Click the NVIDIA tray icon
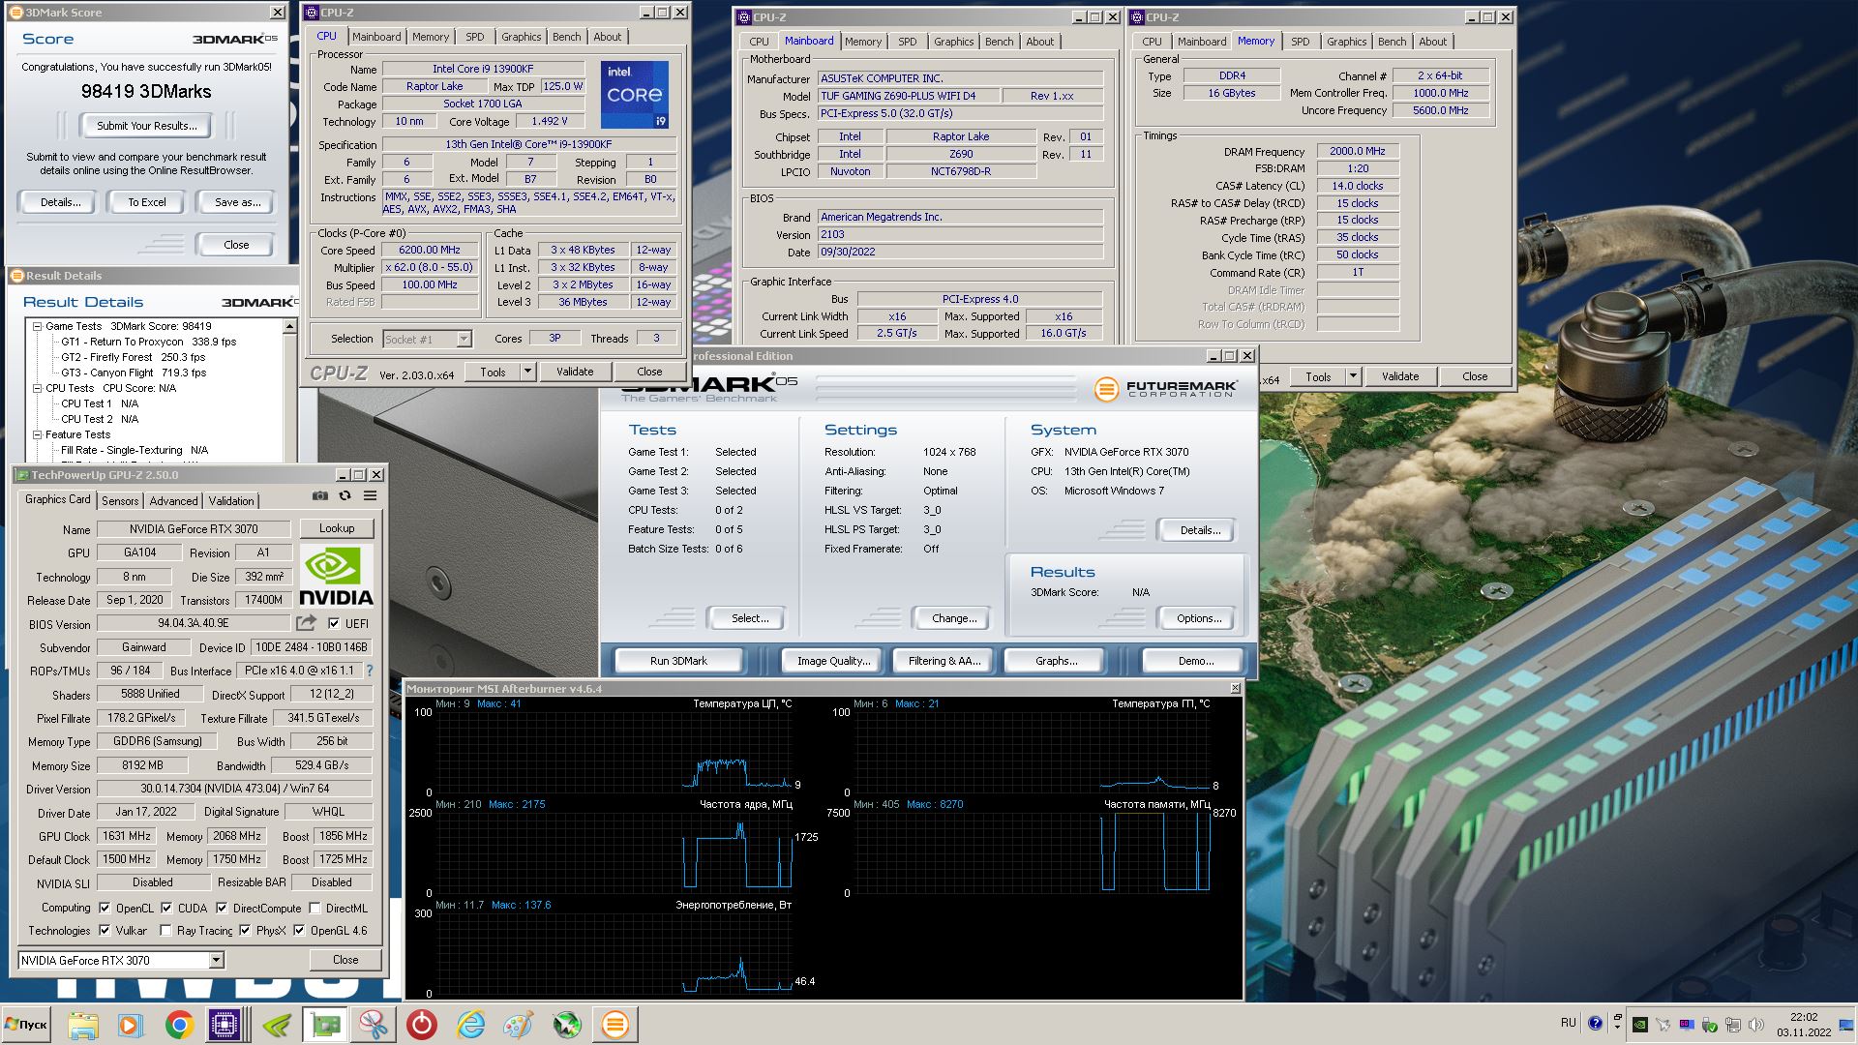Image resolution: width=1858 pixels, height=1045 pixels. point(1639,1024)
